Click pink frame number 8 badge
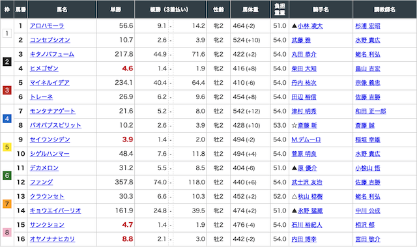 point(7,233)
